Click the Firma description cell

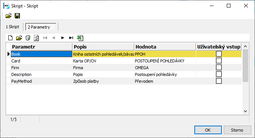point(103,68)
